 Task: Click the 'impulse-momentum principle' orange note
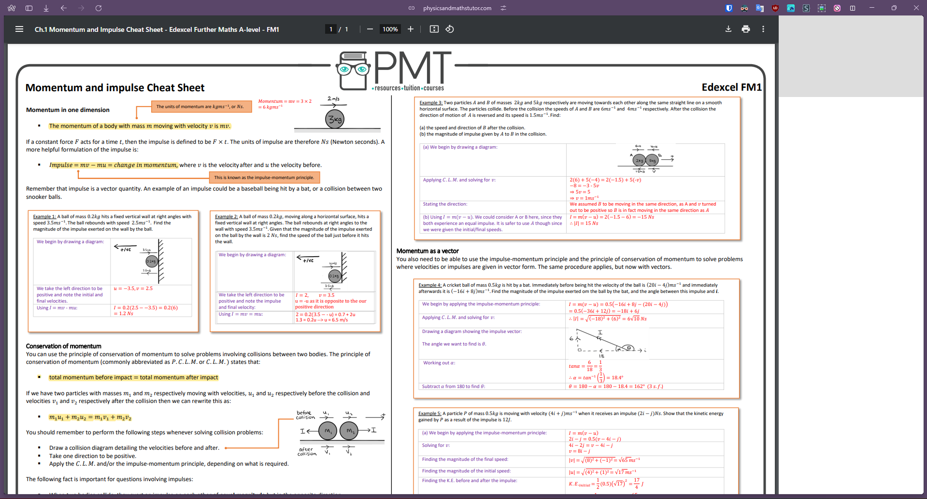coord(265,178)
